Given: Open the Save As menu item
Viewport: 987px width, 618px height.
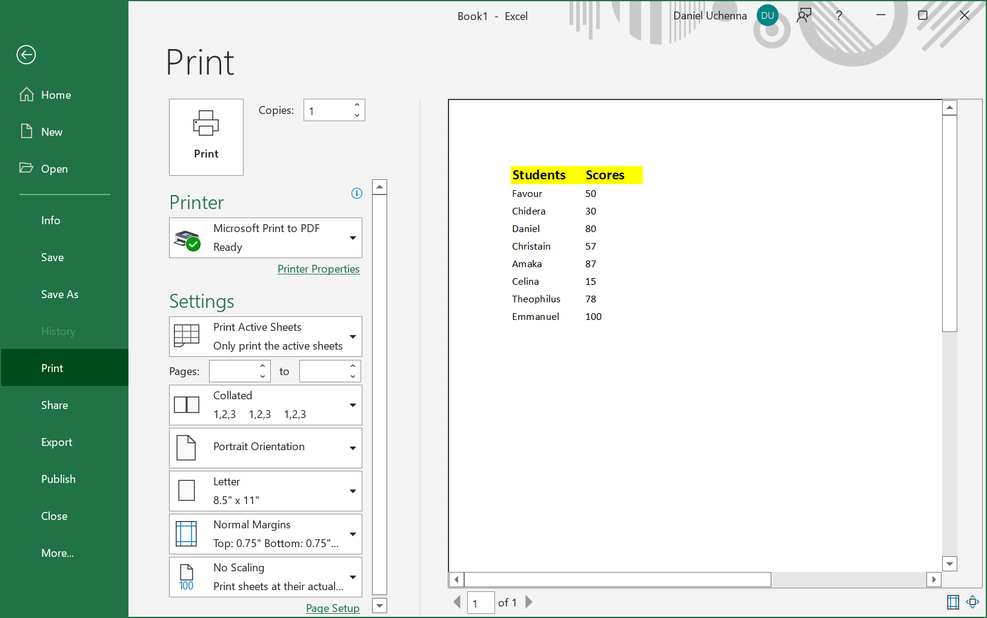Looking at the screenshot, I should coord(59,294).
